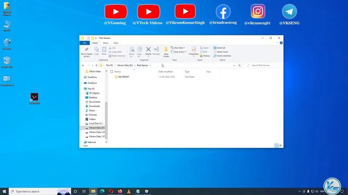Collapse the ribbon with the top-right chevron
The height and width of the screenshot is (195, 348).
pos(277,43)
